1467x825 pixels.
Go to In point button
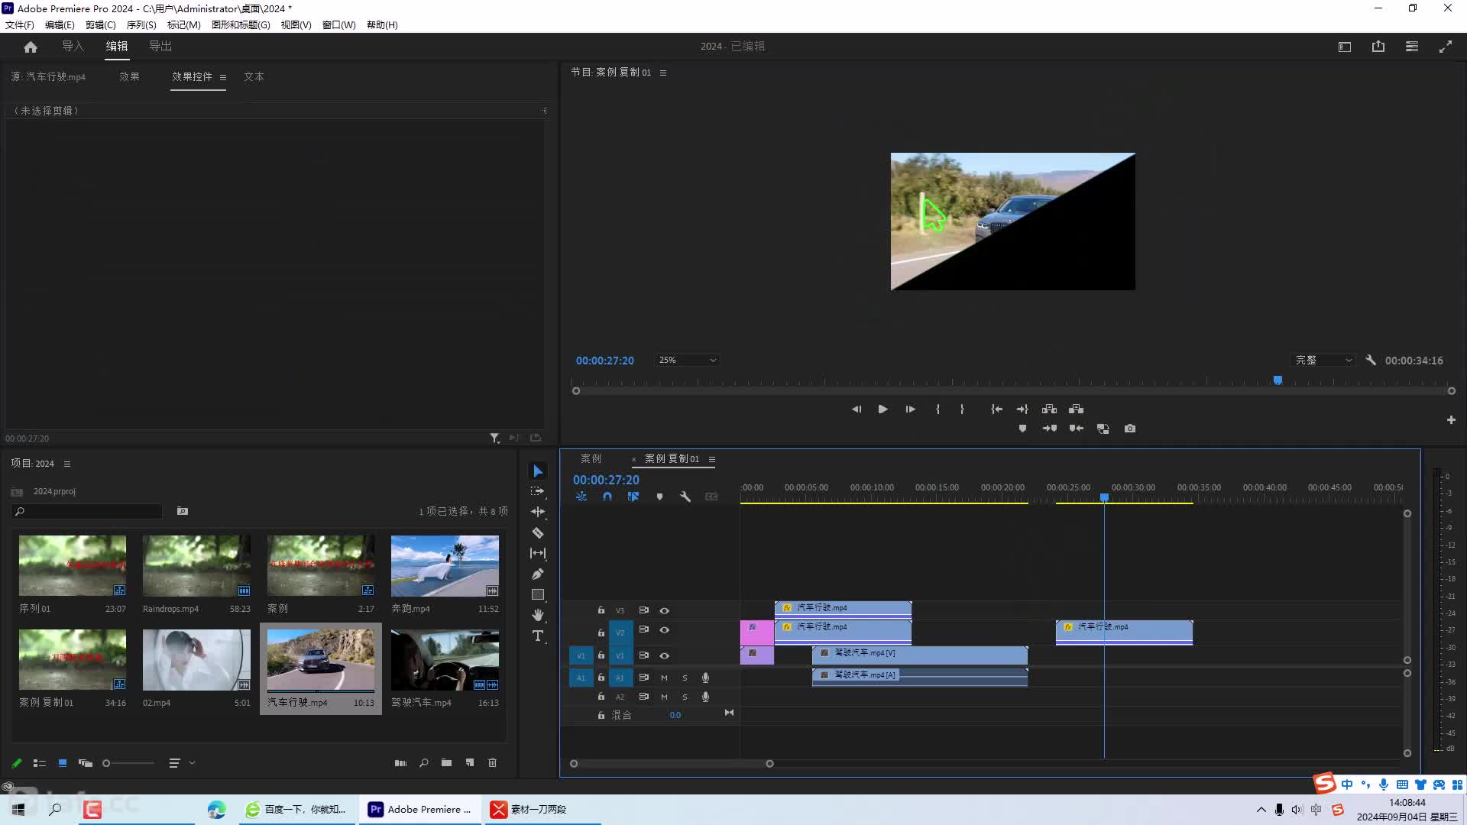996,409
